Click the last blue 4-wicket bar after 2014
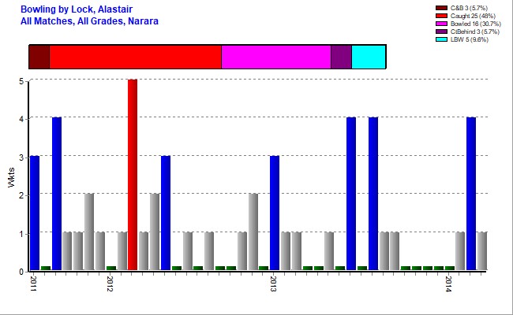Viewport: 513px width, 315px height. [x=471, y=194]
